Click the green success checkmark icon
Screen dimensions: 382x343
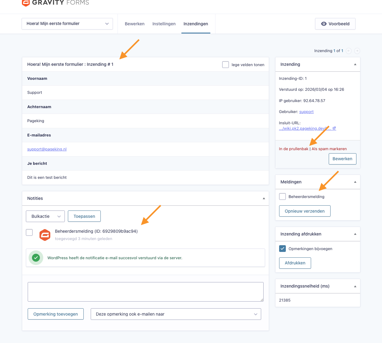coord(36,258)
